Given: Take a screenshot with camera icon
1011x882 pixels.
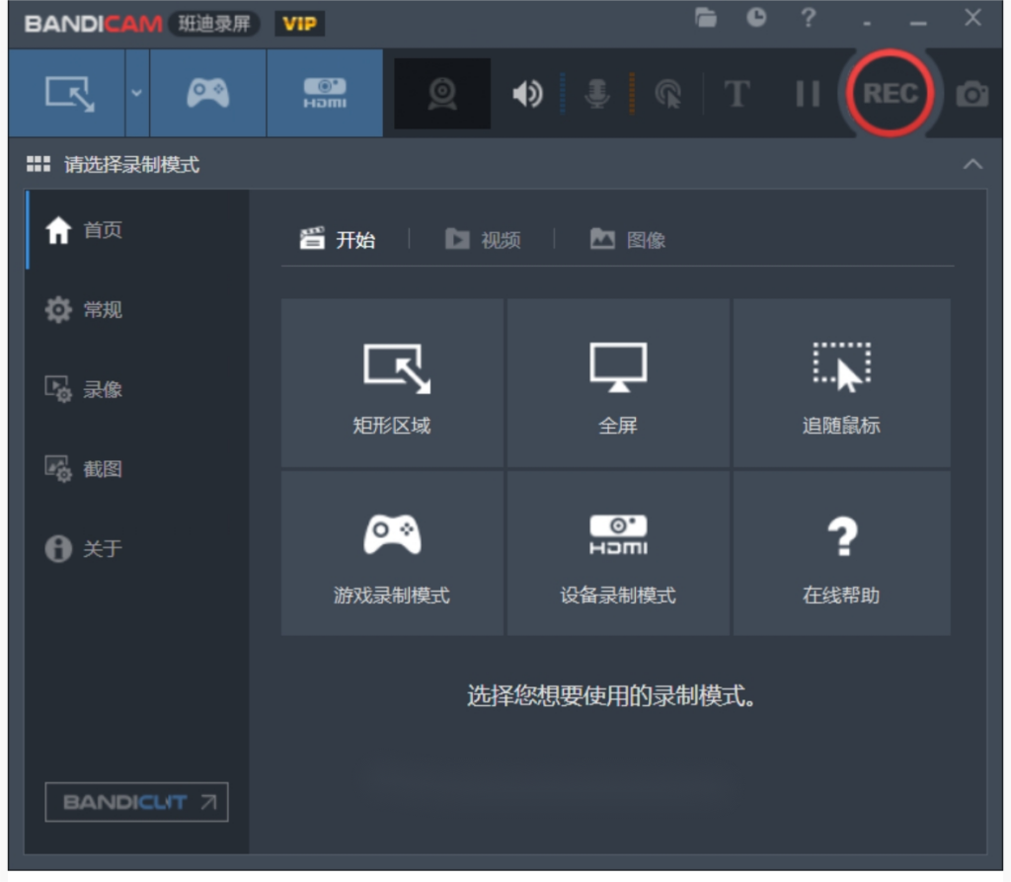Looking at the screenshot, I should coord(972,94).
